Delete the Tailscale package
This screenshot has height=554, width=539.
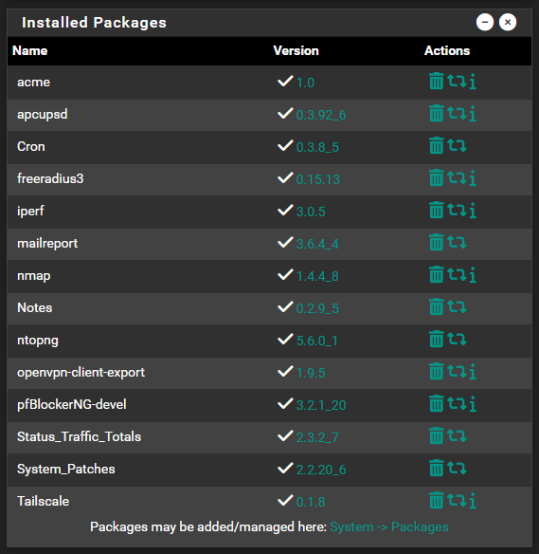(x=437, y=500)
